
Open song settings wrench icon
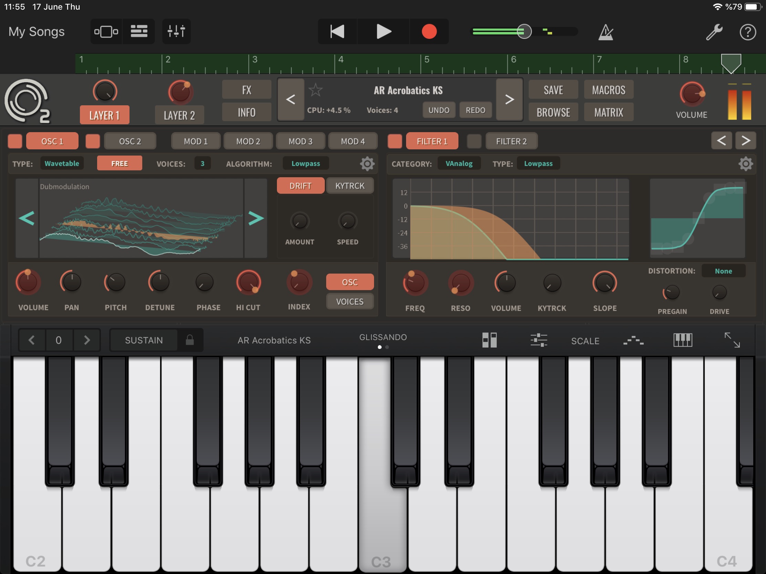pos(714,32)
